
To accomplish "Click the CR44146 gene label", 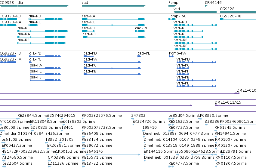I will click(213, 3).
